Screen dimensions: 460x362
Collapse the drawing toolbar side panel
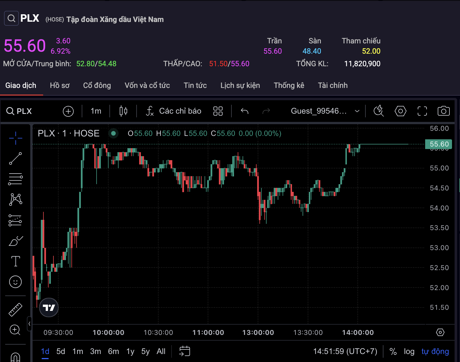click(29, 324)
